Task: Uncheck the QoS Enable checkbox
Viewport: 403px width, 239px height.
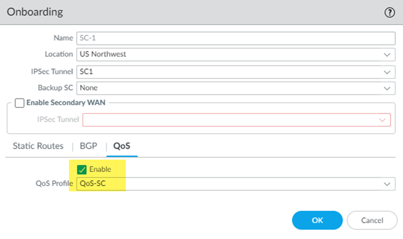Action: [x=82, y=170]
